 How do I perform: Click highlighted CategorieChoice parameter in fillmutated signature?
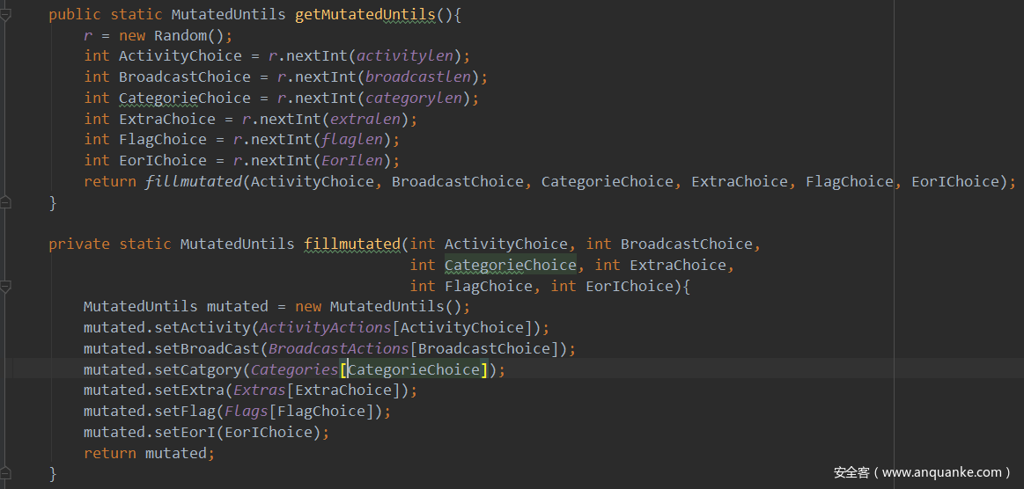pyautogui.click(x=510, y=265)
